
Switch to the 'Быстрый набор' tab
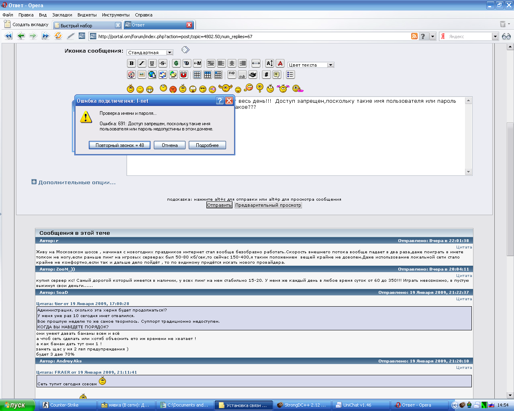(x=84, y=25)
